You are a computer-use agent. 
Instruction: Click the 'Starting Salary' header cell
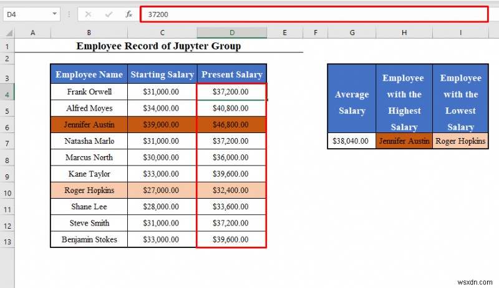pyautogui.click(x=162, y=74)
